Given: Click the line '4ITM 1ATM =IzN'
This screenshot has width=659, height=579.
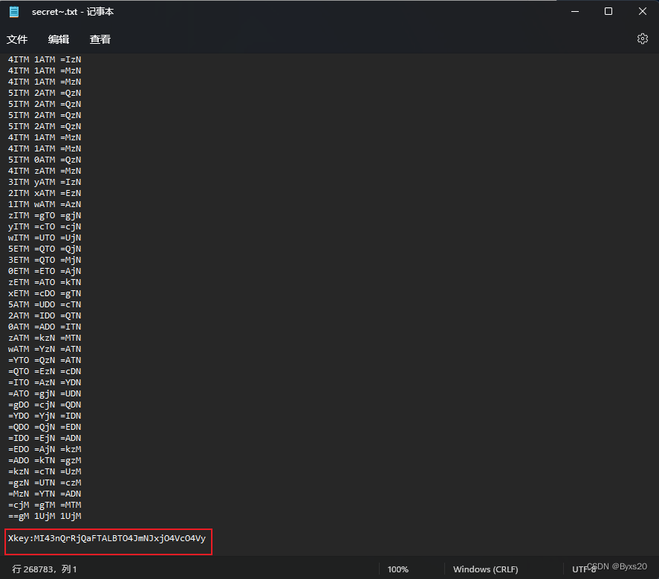Looking at the screenshot, I should [45, 59].
